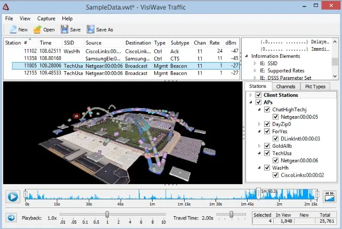Click the blue arrow button beside Playback
The height and width of the screenshot is (229, 342).
point(11,218)
